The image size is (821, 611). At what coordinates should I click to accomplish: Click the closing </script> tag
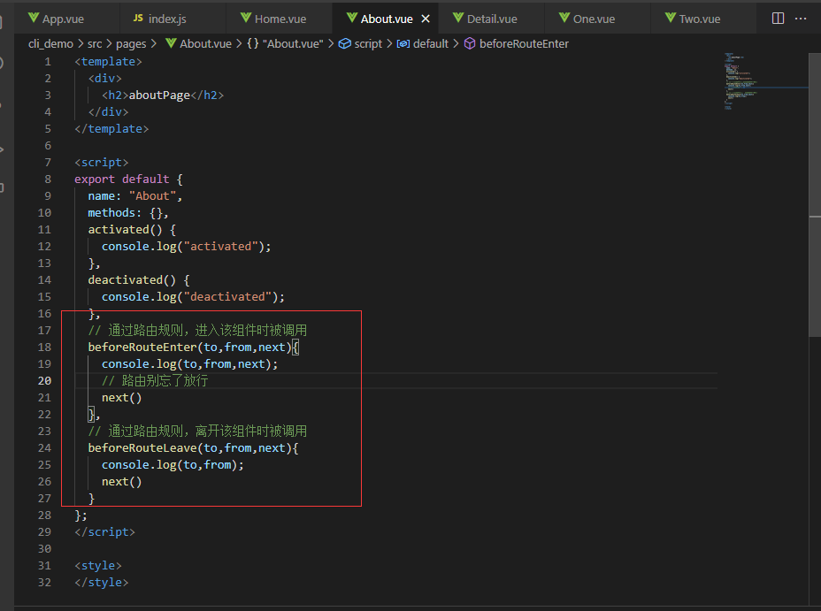(x=104, y=532)
